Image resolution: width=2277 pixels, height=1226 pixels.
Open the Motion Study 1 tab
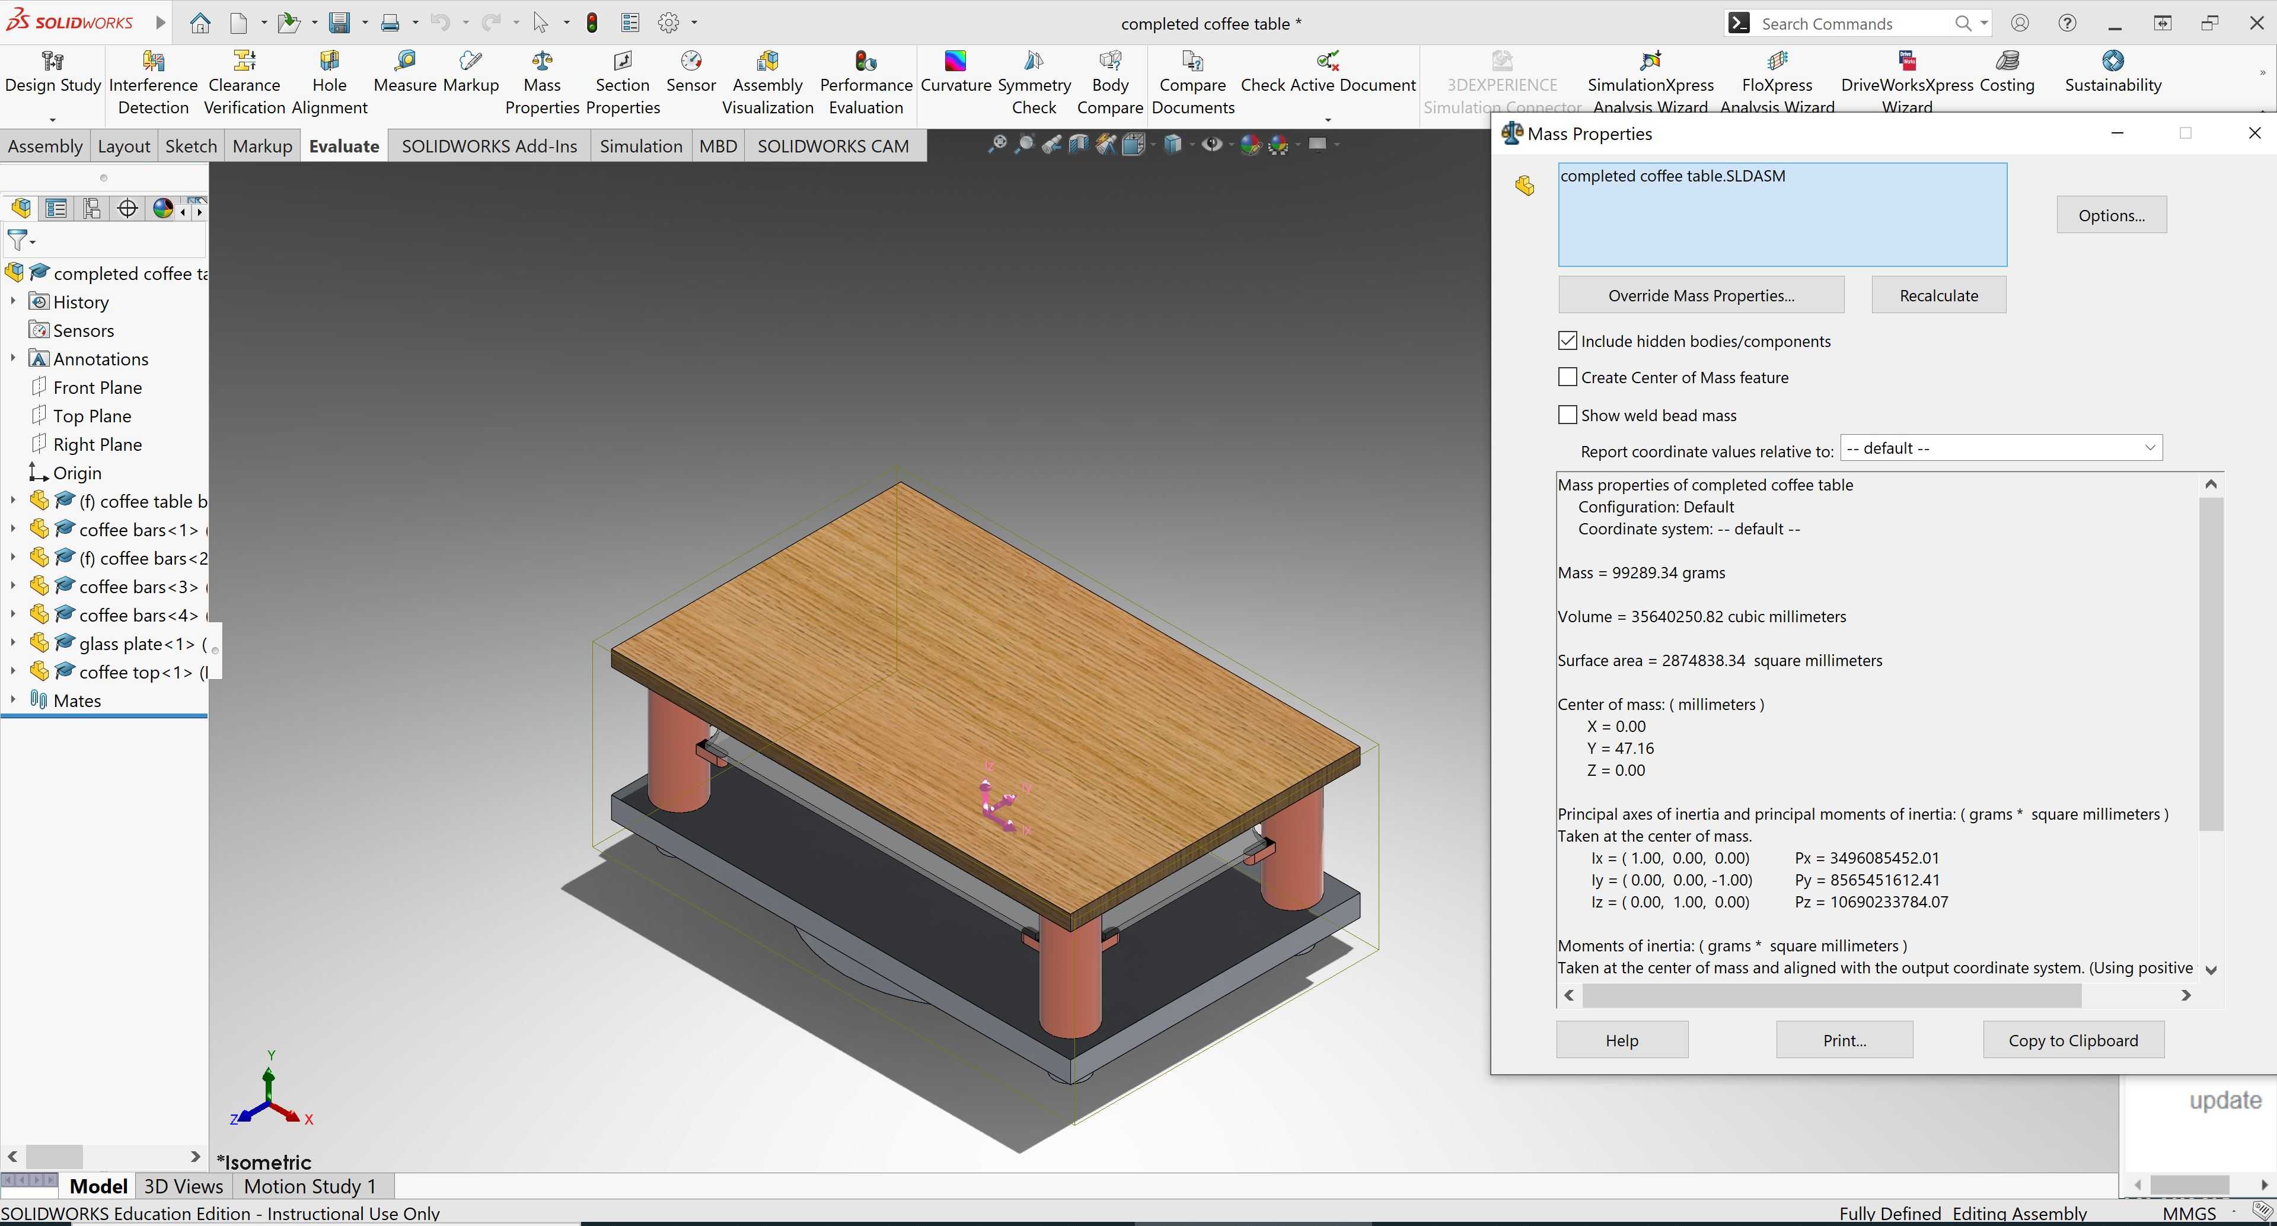coord(310,1186)
